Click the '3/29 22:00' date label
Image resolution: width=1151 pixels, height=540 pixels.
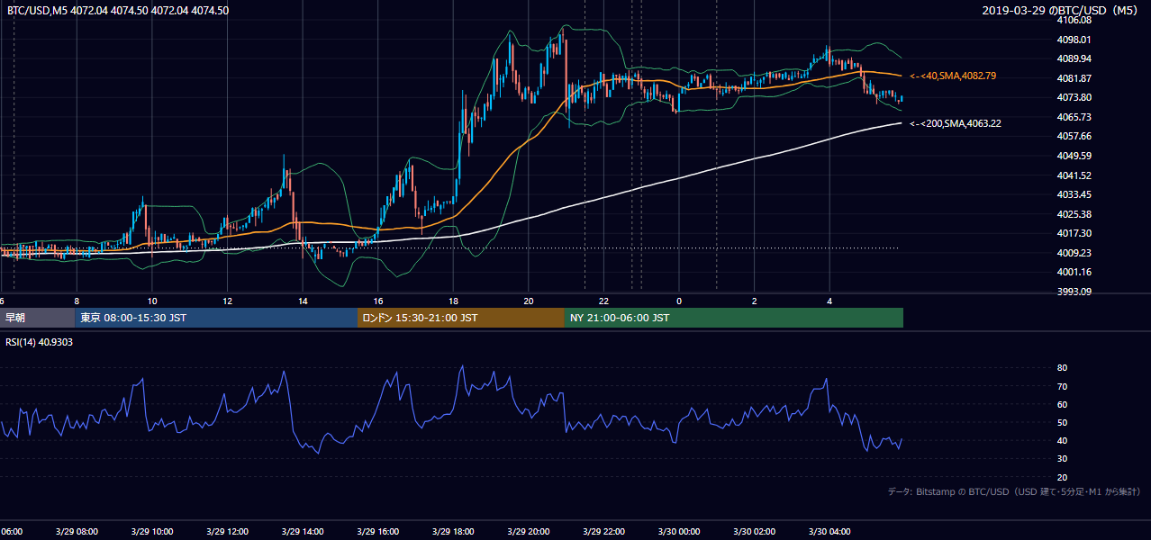click(x=603, y=532)
